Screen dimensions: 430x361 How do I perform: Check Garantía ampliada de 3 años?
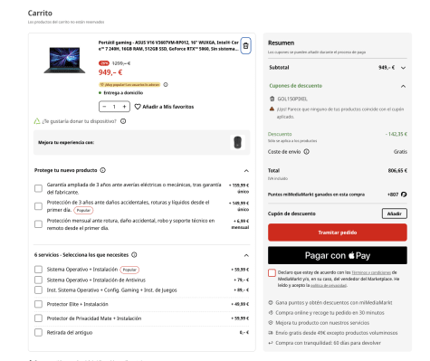(38, 188)
